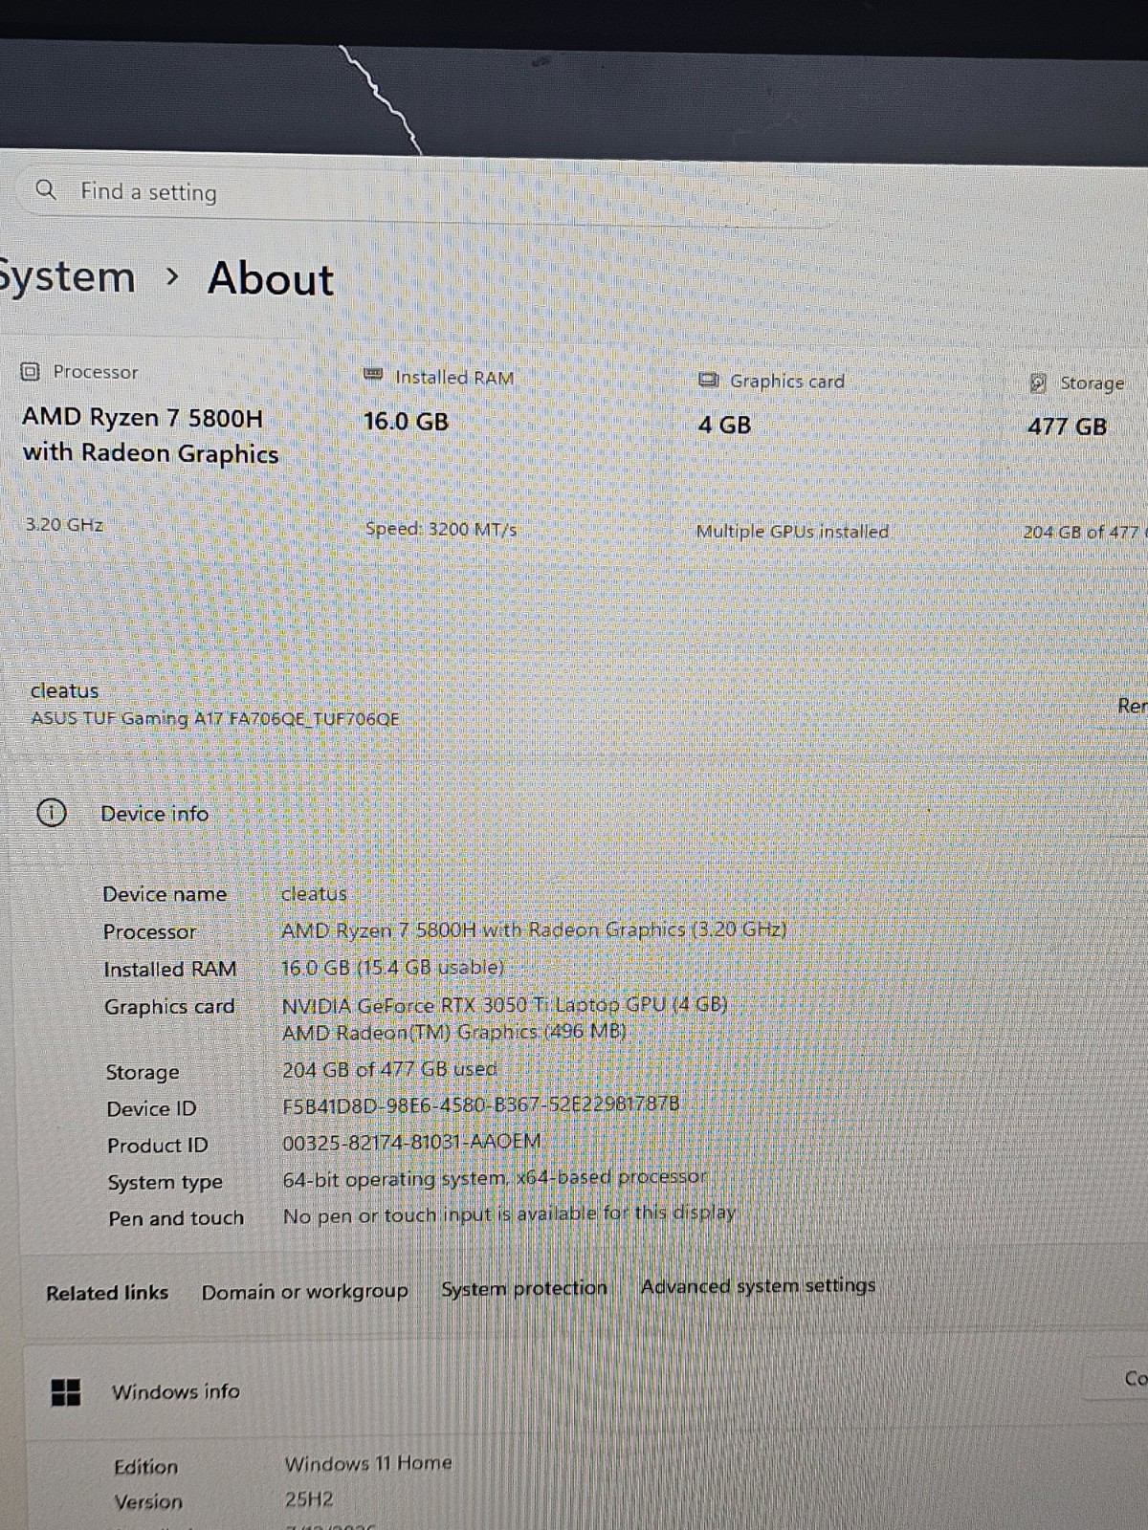Click the Graphics card icon
1148x1530 pixels.
[x=708, y=380]
